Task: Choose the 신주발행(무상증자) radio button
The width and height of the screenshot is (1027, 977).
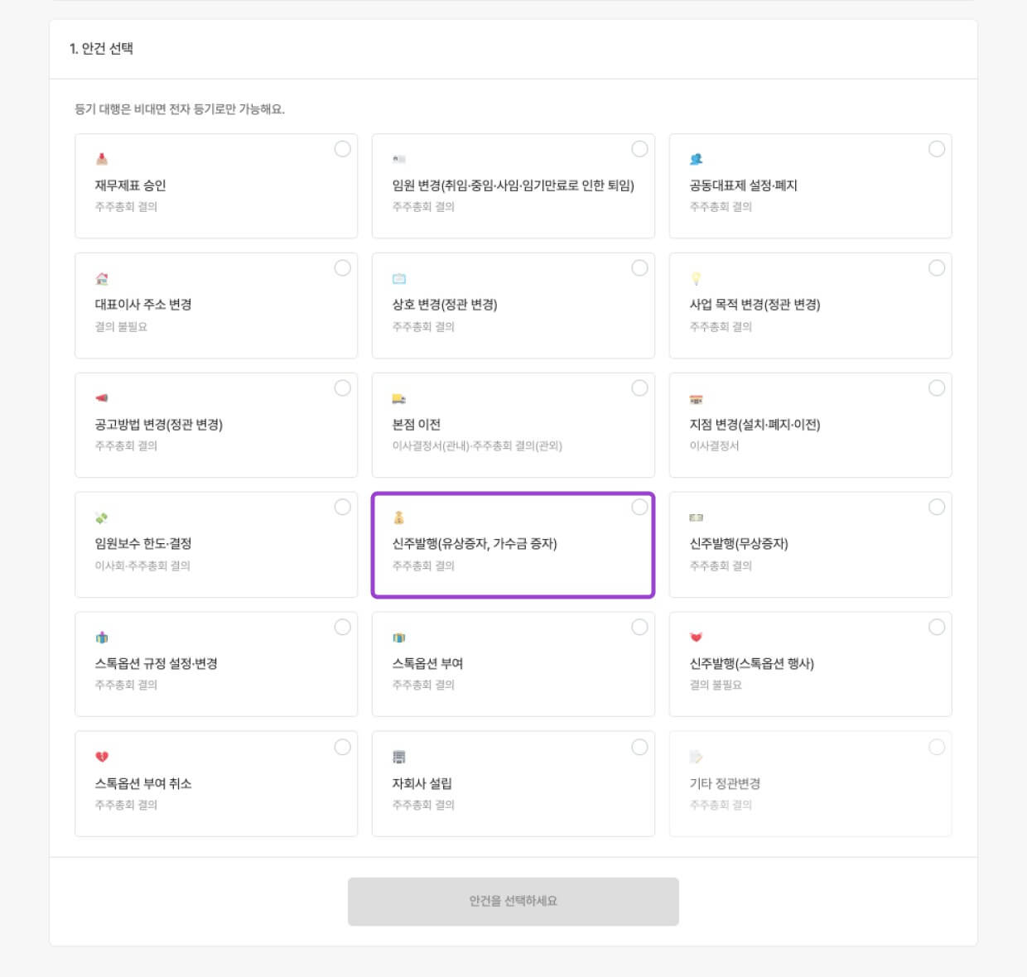Action: (936, 508)
